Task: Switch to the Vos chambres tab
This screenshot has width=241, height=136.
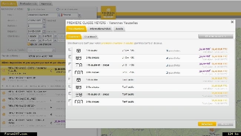Action: (x=76, y=29)
